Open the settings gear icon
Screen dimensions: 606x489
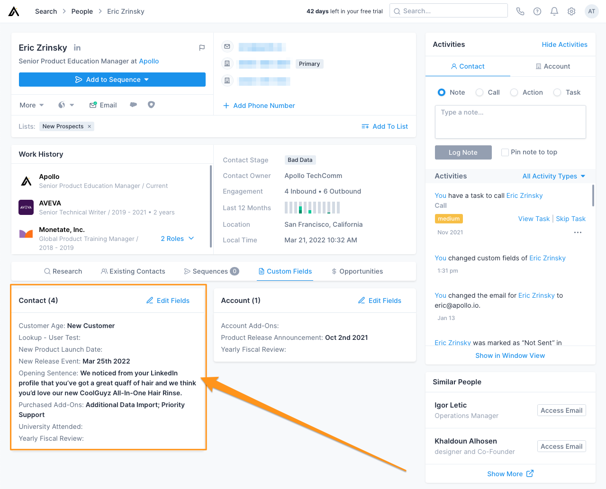(571, 11)
